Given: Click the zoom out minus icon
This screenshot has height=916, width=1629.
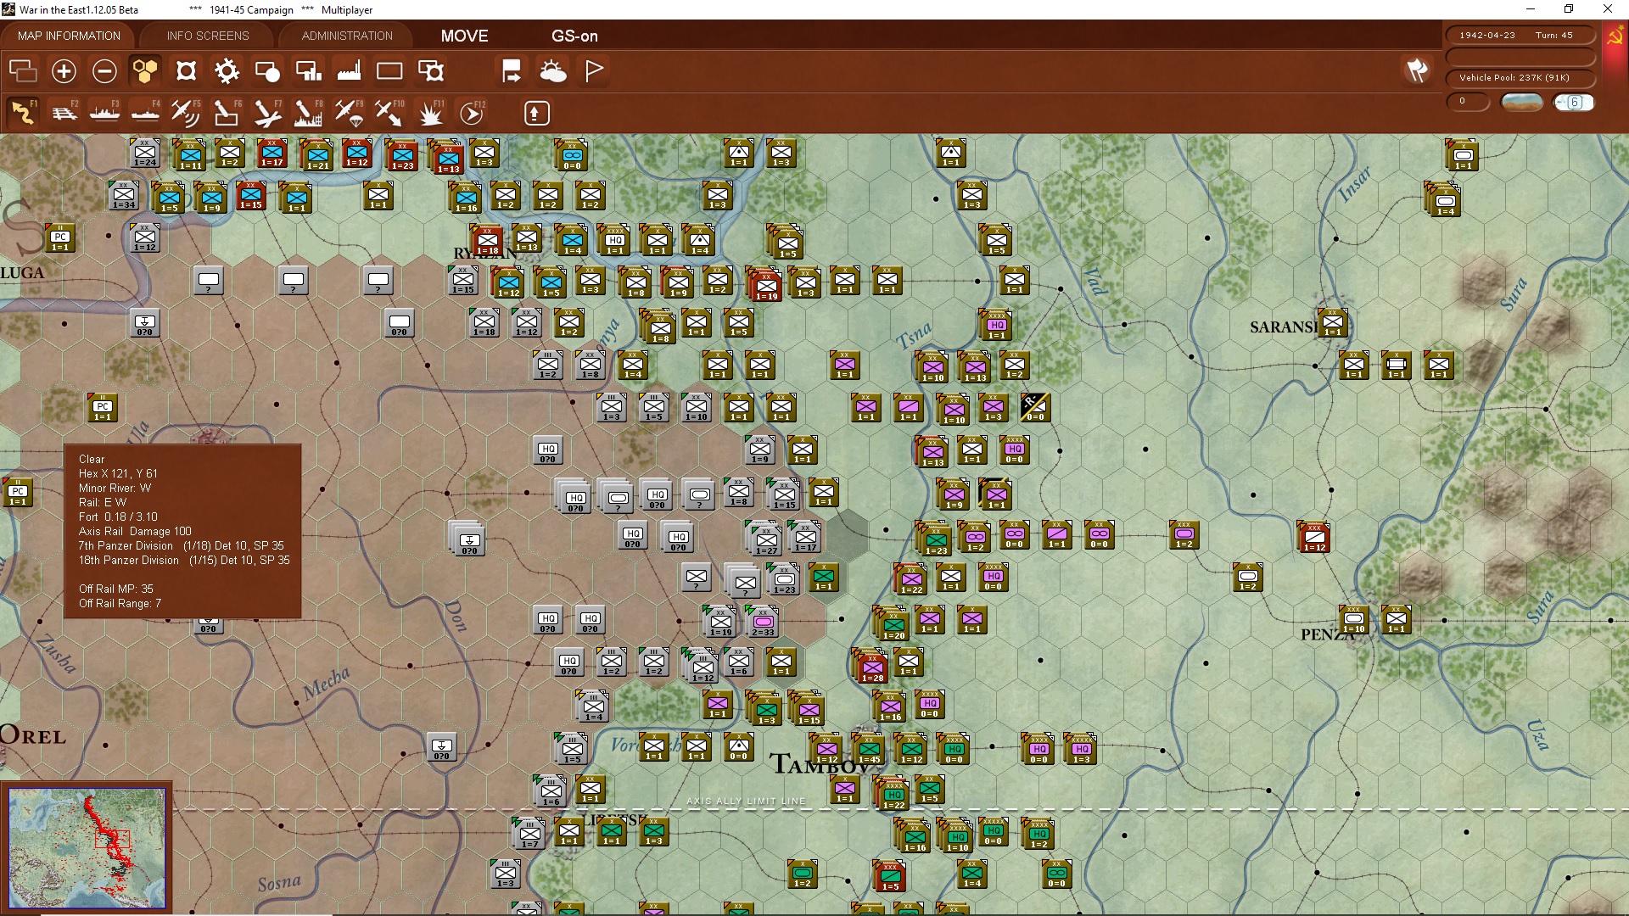Looking at the screenshot, I should click(x=104, y=71).
